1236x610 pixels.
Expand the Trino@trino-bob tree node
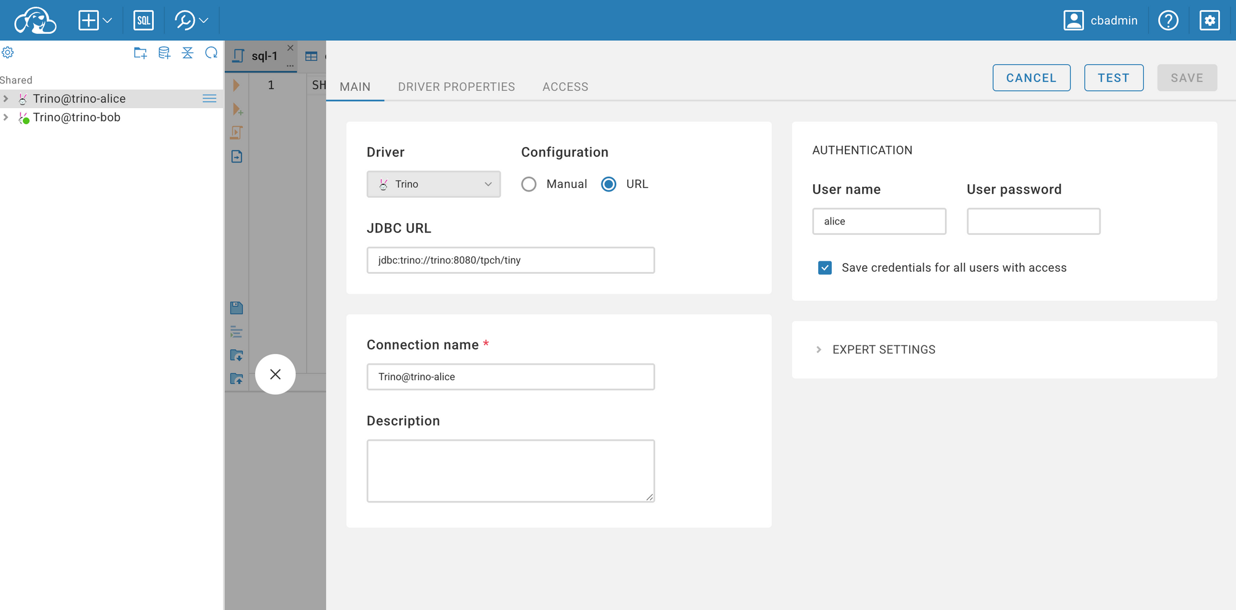[6, 117]
